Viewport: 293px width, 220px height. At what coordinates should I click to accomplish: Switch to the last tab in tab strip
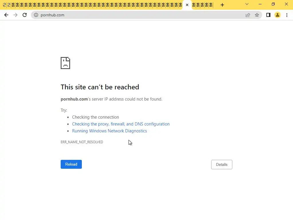point(211,5)
